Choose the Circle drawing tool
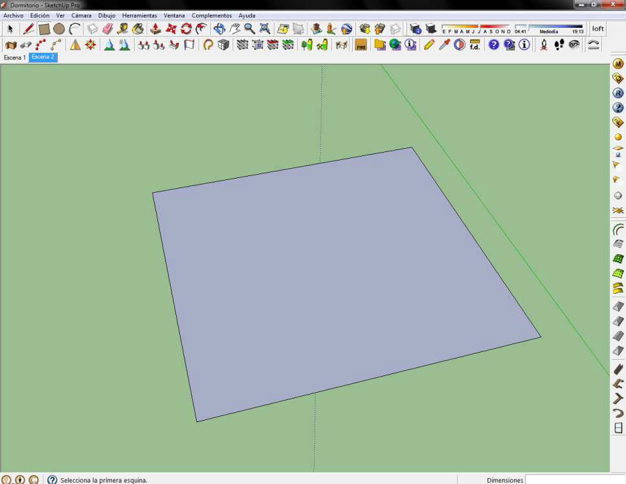The image size is (626, 484). click(x=59, y=29)
